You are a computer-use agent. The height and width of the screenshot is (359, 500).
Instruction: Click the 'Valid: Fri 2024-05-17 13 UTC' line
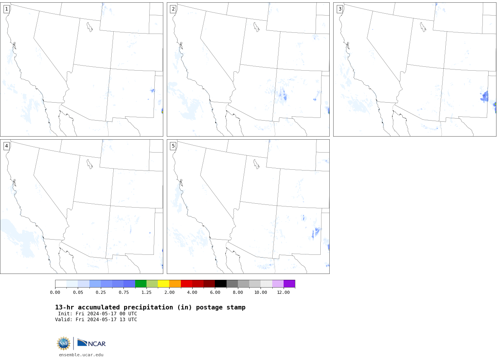click(96, 320)
